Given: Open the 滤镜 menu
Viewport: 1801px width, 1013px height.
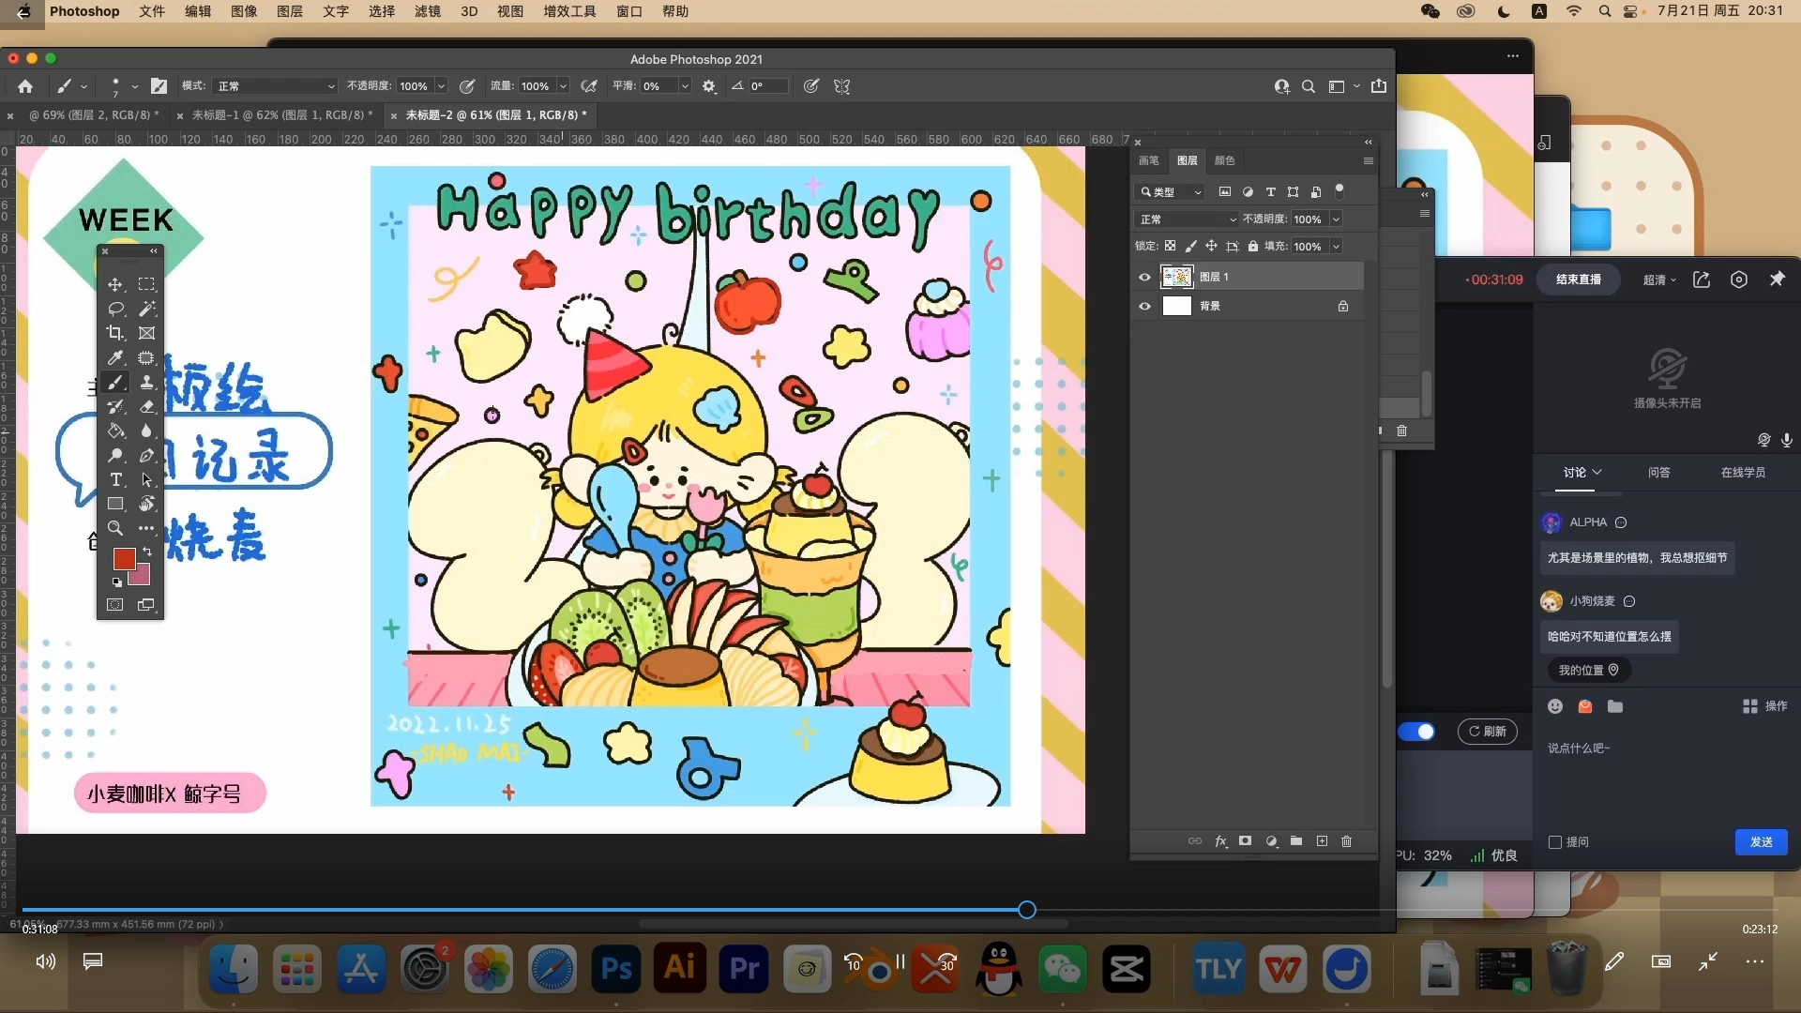Looking at the screenshot, I should 427,11.
